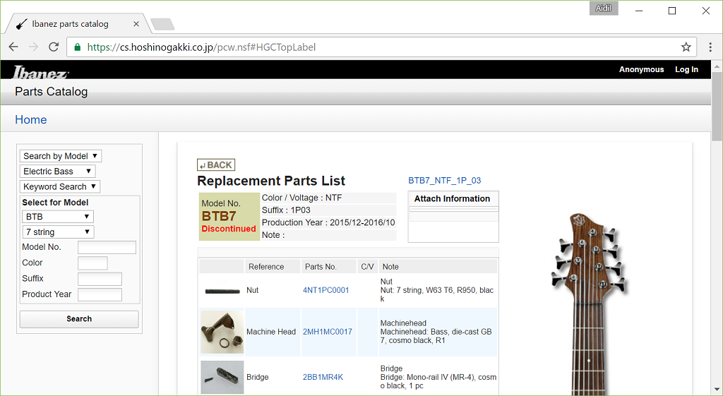Click the BTB7 model number text

(x=219, y=216)
